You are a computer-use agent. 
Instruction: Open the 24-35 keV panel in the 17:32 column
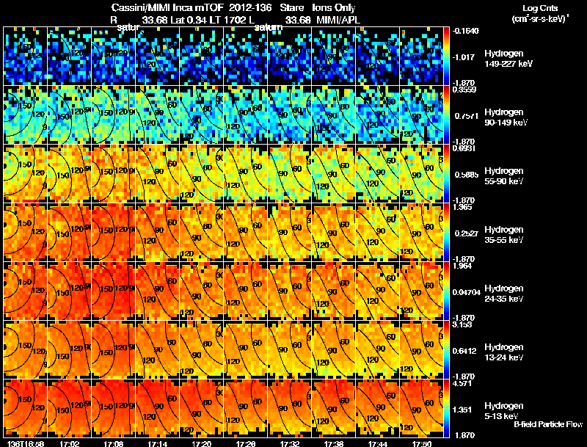click(x=289, y=291)
